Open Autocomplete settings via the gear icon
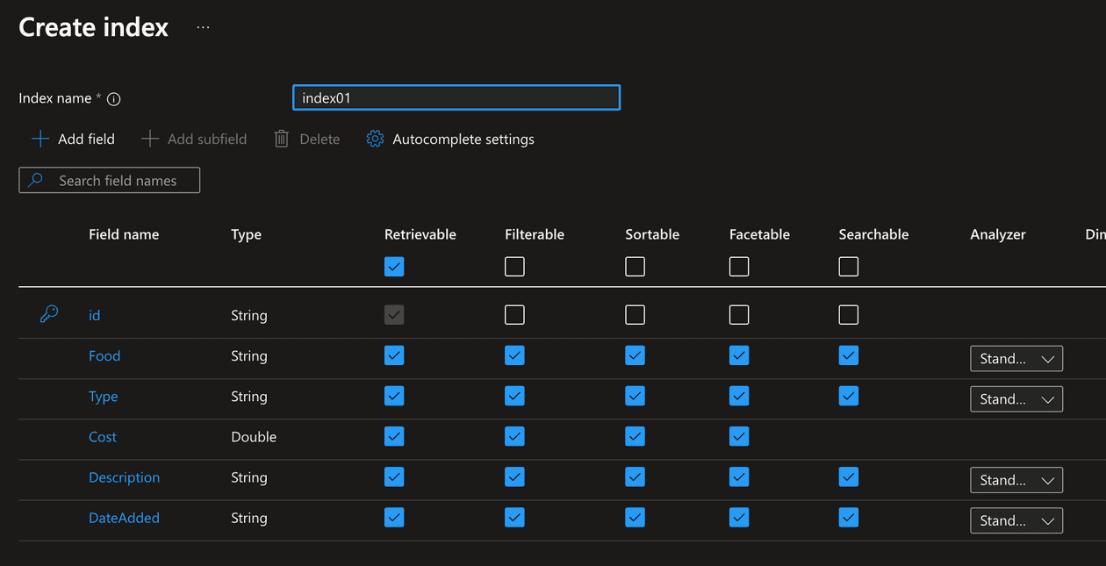This screenshot has width=1106, height=566. (375, 139)
